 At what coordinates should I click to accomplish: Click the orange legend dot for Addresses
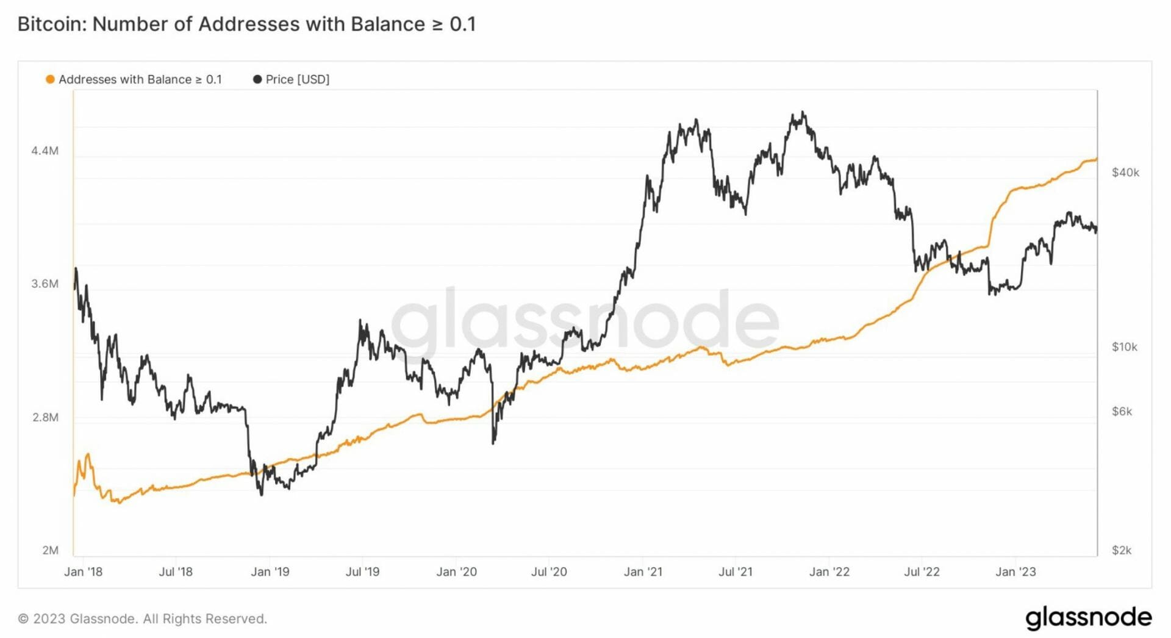pos(51,79)
